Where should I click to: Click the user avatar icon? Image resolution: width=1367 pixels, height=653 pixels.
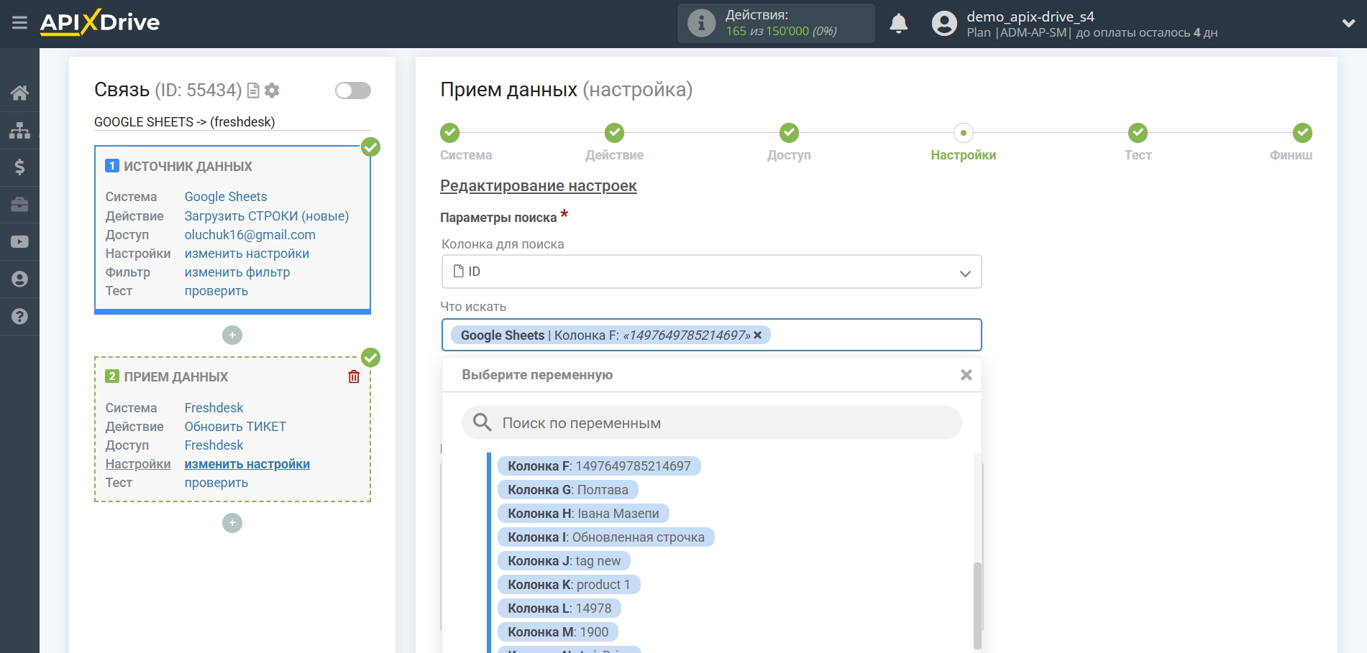click(x=944, y=24)
